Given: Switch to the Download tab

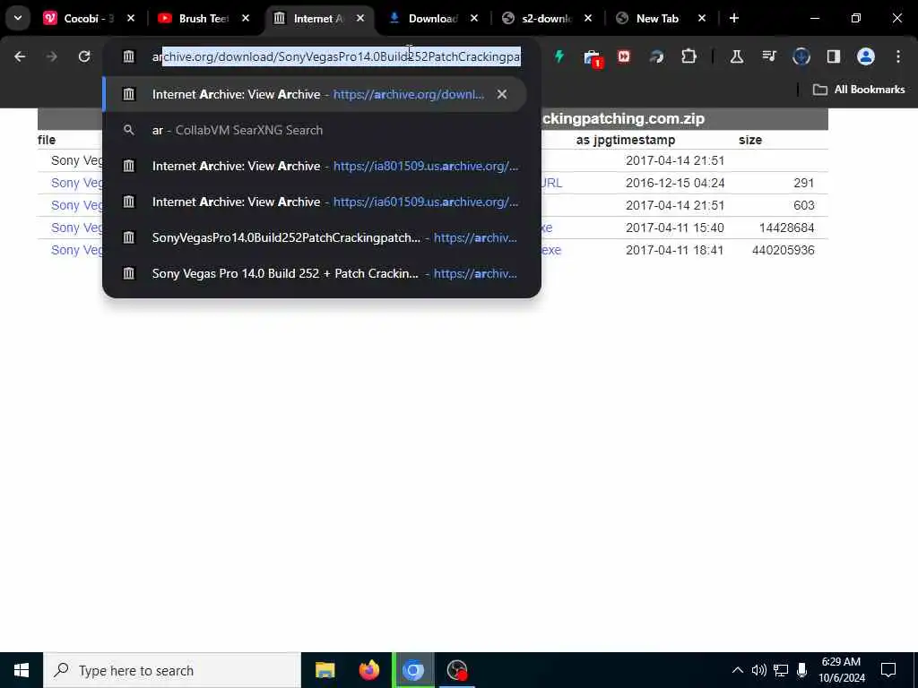Looking at the screenshot, I should 432,18.
